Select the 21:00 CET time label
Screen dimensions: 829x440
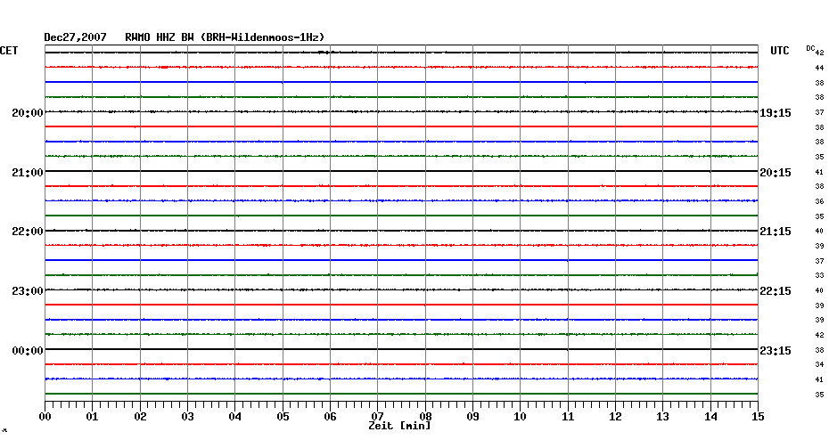28,173
